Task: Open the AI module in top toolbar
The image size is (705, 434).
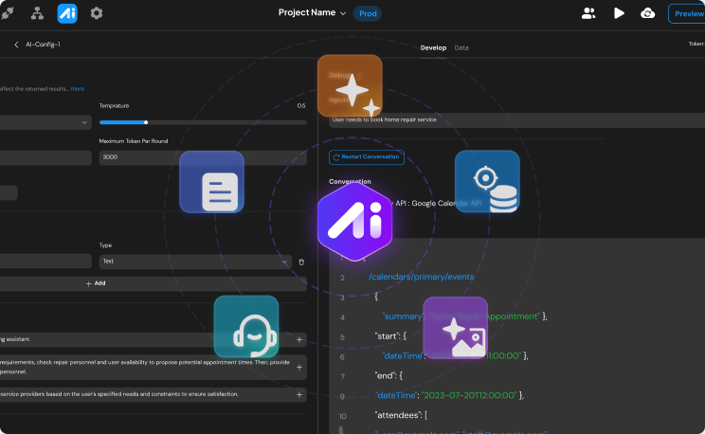Action: click(67, 13)
